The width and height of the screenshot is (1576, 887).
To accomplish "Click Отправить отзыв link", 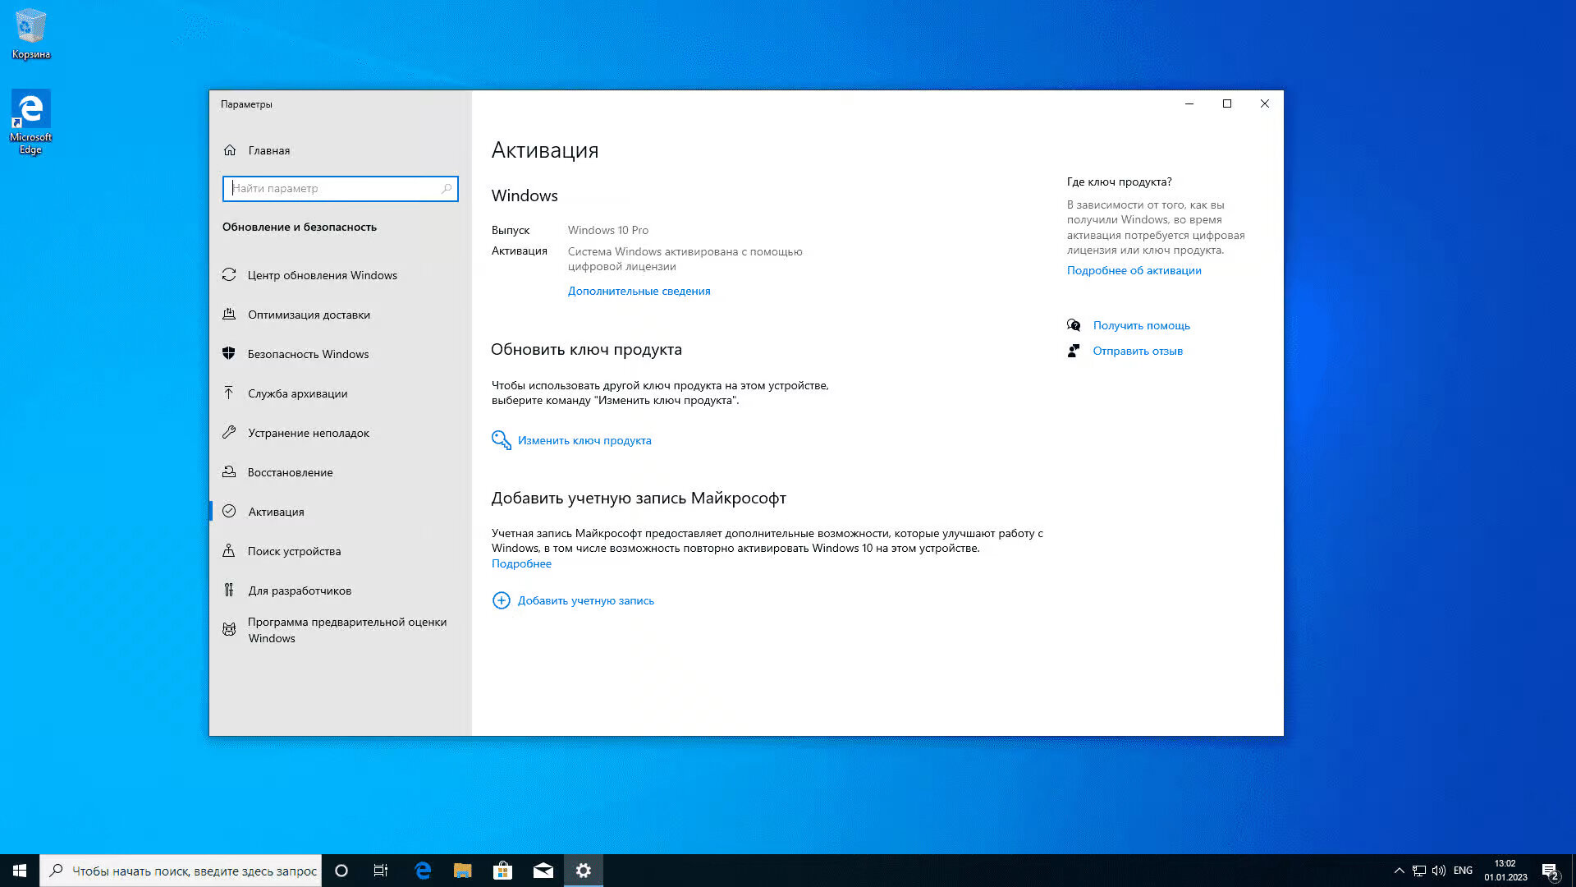I will [1137, 351].
